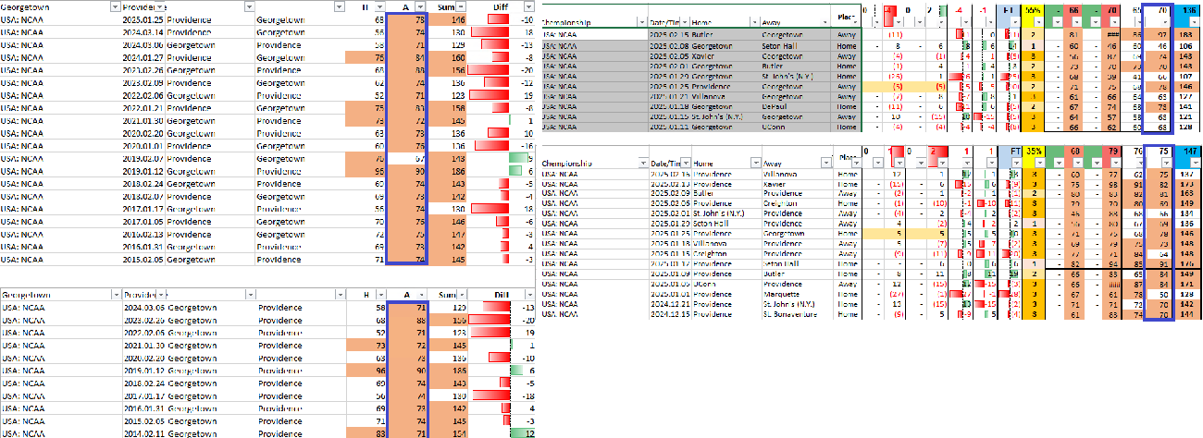Screen dimensions: 1203x438
Task: Open Championship filter in Georgetown games table
Action: click(x=641, y=21)
